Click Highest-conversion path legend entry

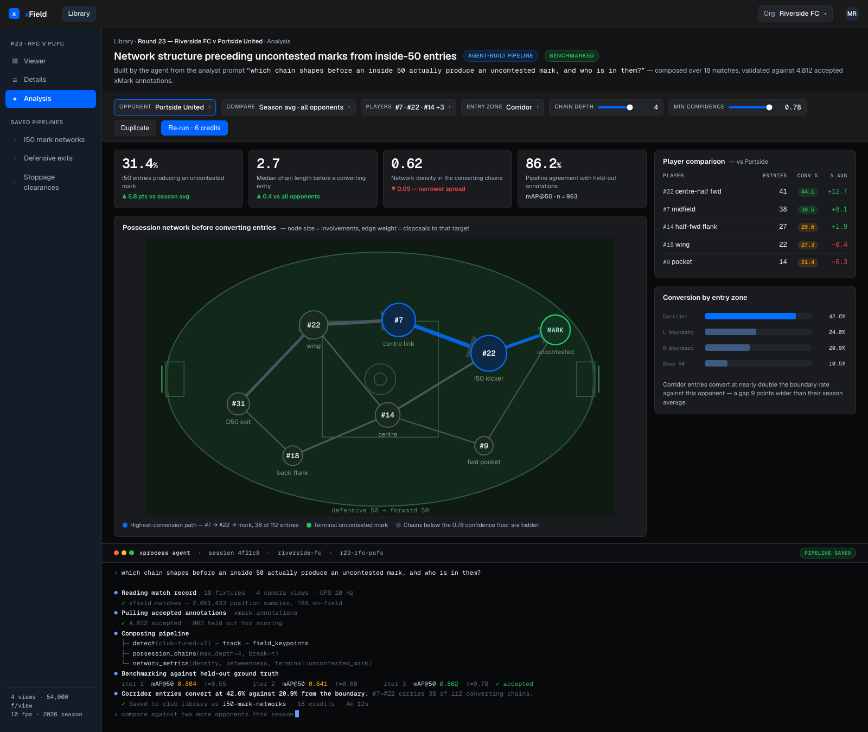coord(210,525)
